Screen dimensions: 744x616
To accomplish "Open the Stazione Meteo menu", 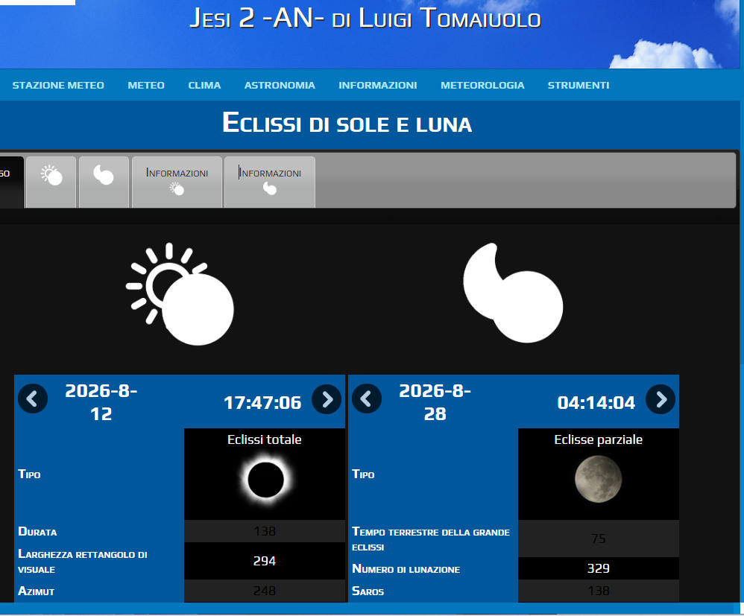I will (58, 86).
